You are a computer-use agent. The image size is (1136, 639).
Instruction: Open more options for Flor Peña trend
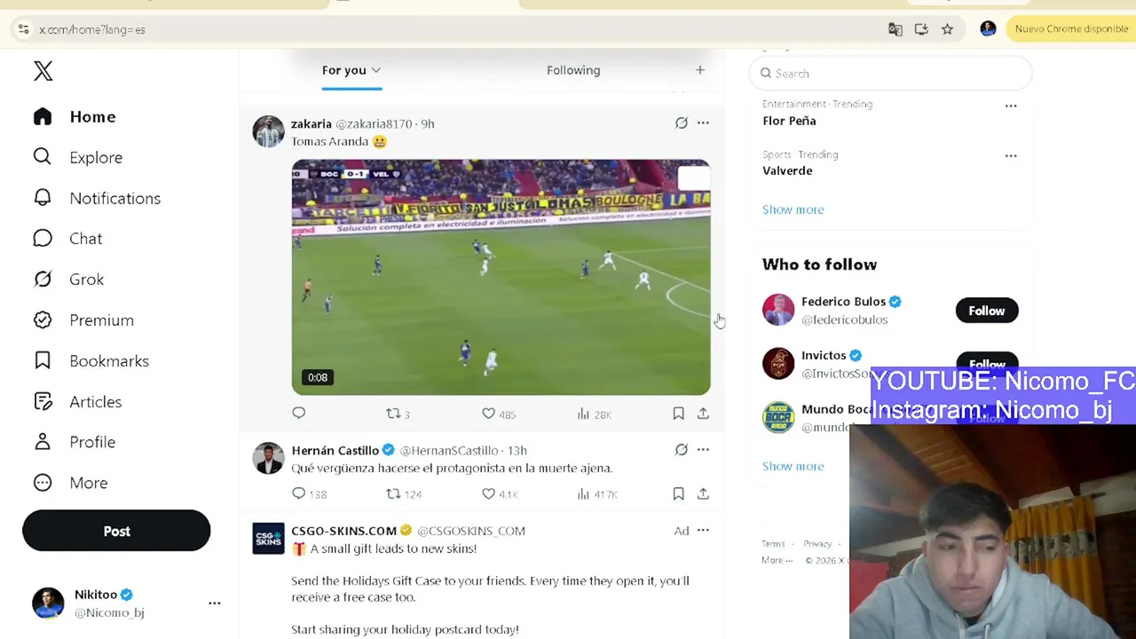[1011, 106]
